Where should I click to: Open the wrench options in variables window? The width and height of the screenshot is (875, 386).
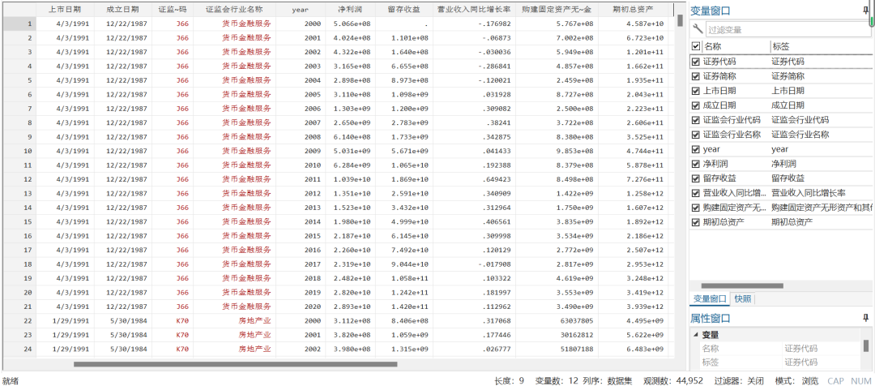click(x=697, y=29)
